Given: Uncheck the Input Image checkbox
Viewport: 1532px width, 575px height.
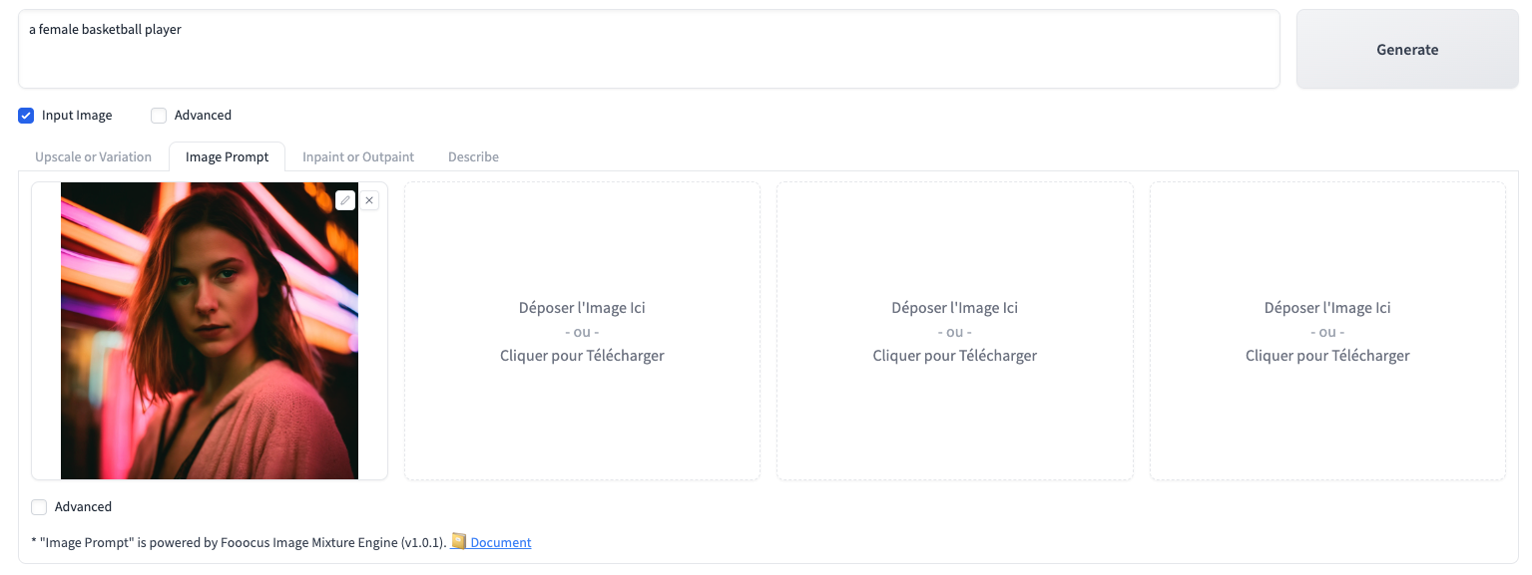Looking at the screenshot, I should [x=27, y=116].
